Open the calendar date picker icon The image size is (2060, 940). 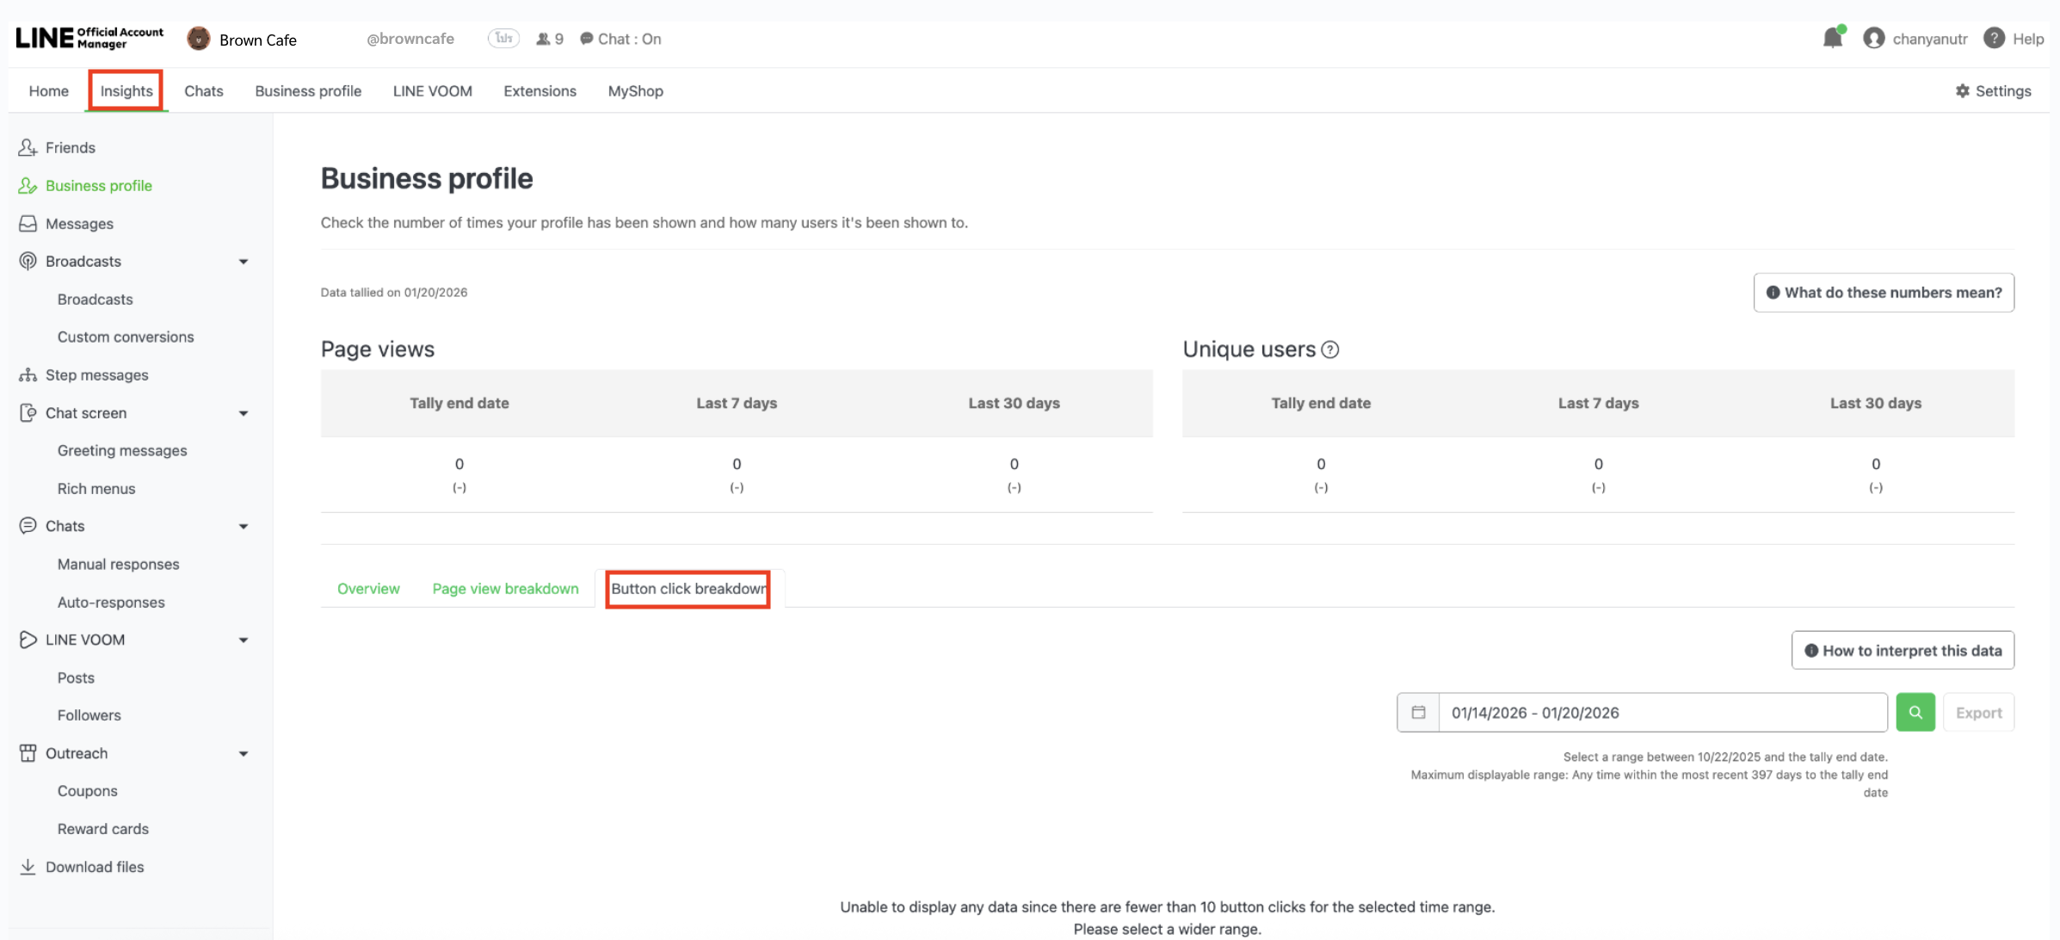click(1418, 712)
